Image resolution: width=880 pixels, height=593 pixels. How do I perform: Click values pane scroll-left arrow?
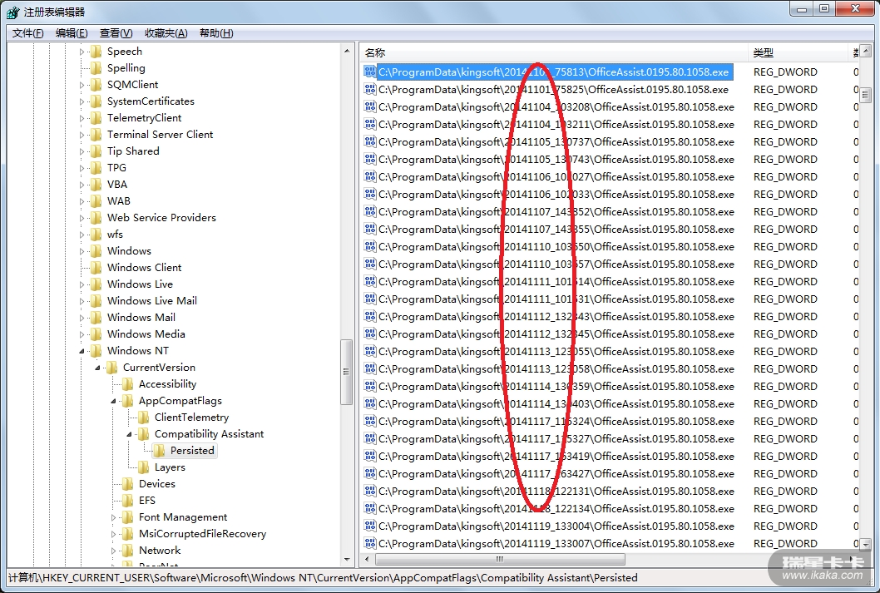pos(367,560)
